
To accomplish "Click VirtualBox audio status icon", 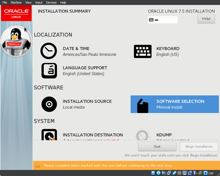I will coord(164,173).
